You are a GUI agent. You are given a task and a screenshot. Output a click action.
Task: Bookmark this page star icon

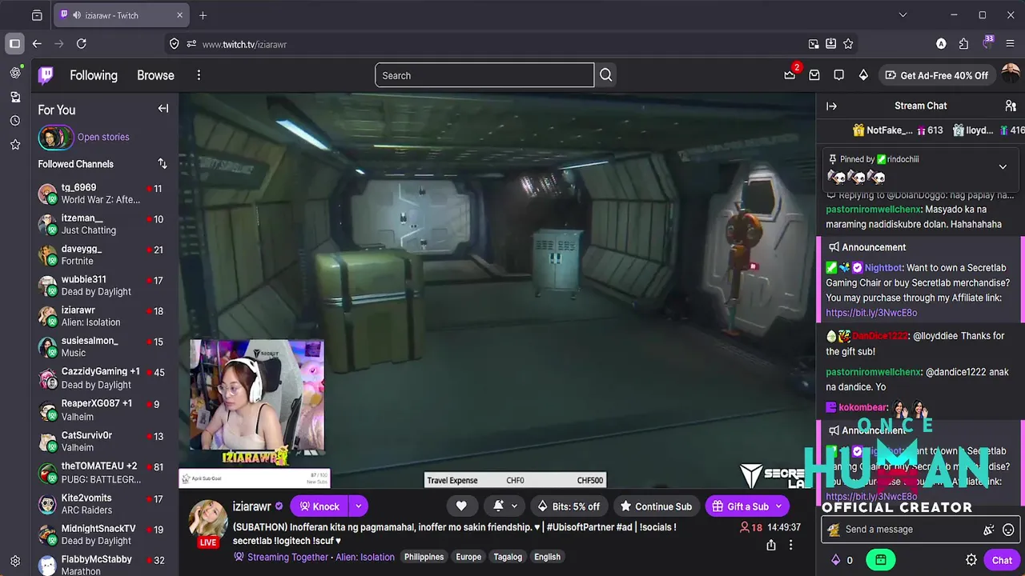848,44
